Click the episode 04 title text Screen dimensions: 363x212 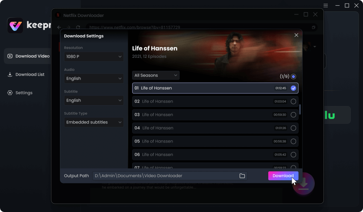(158, 128)
